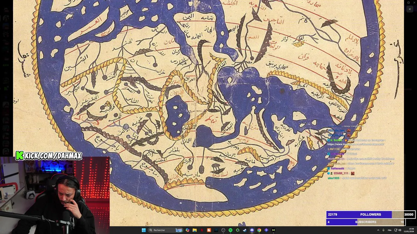The image size is (417, 234).
Task: Click the webcam overlay thumbnail
Action: point(55,195)
